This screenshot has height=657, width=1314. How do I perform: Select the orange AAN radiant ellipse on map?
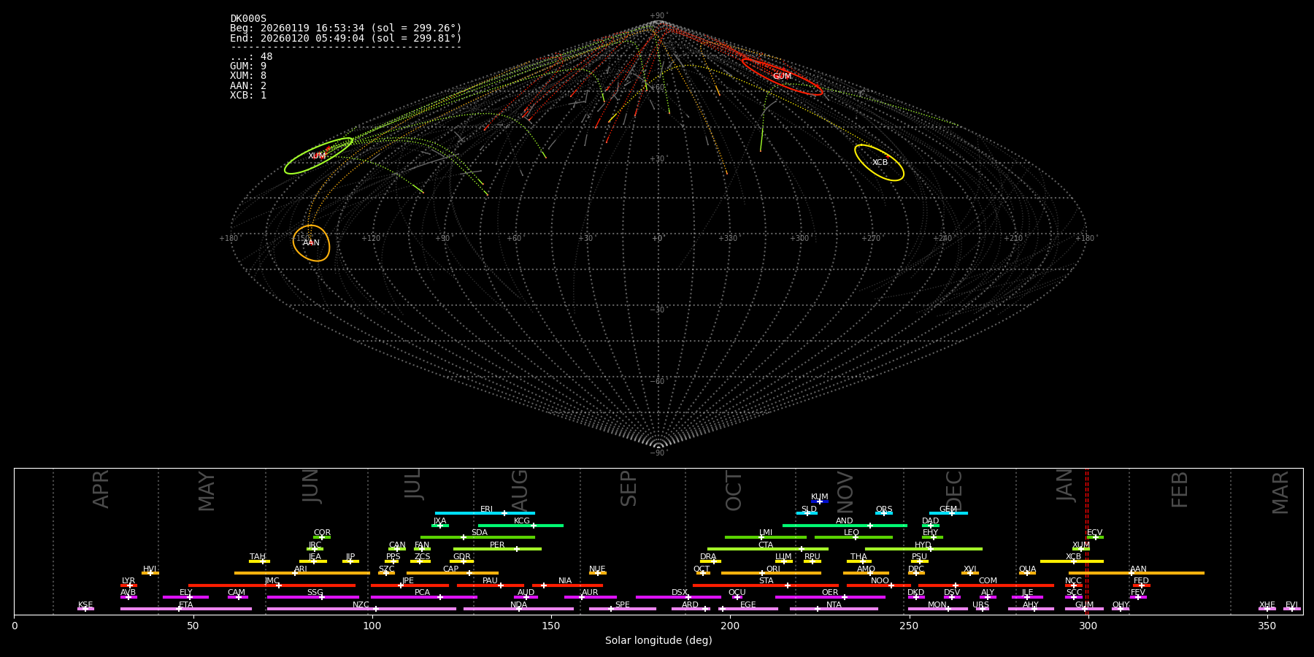311,242
